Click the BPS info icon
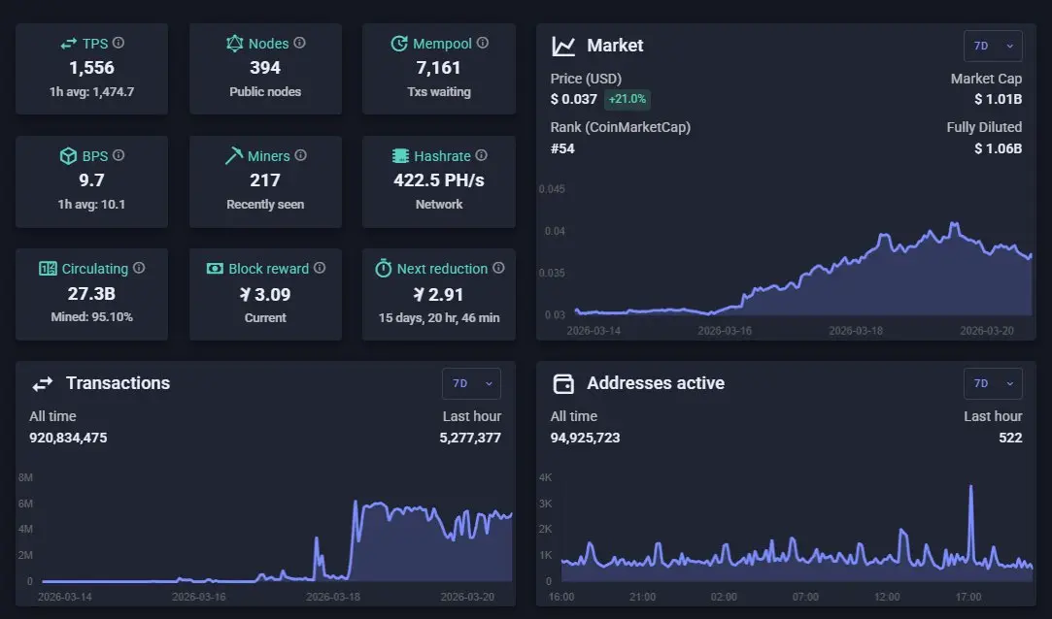 (x=119, y=155)
